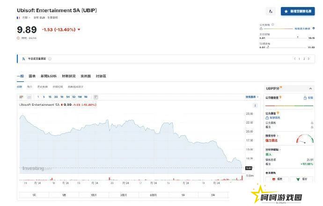Set chart interval to 1H
323x206 pixels.
click(62, 97)
